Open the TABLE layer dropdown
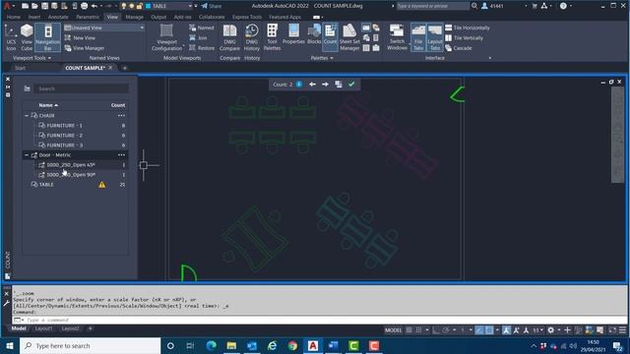 pyautogui.click(x=190, y=6)
